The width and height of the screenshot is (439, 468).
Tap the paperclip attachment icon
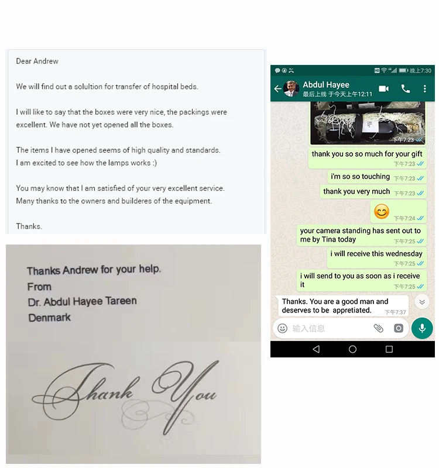pos(378,328)
